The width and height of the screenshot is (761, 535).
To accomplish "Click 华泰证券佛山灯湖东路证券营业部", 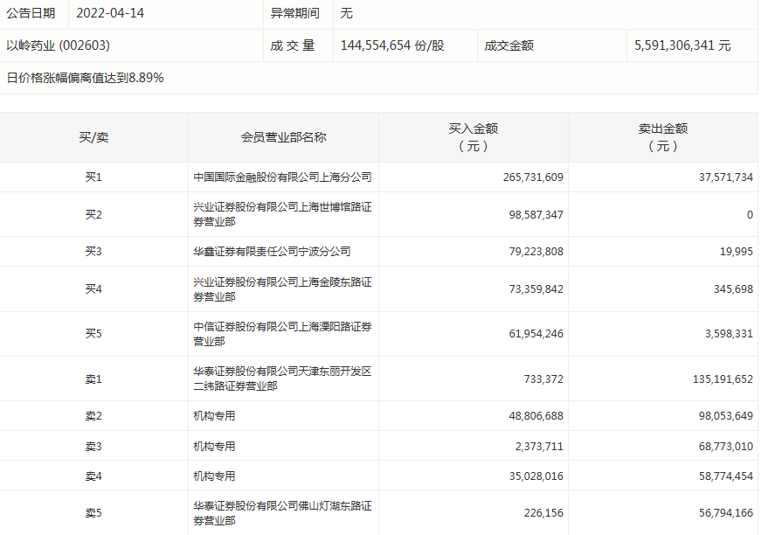I will [282, 513].
